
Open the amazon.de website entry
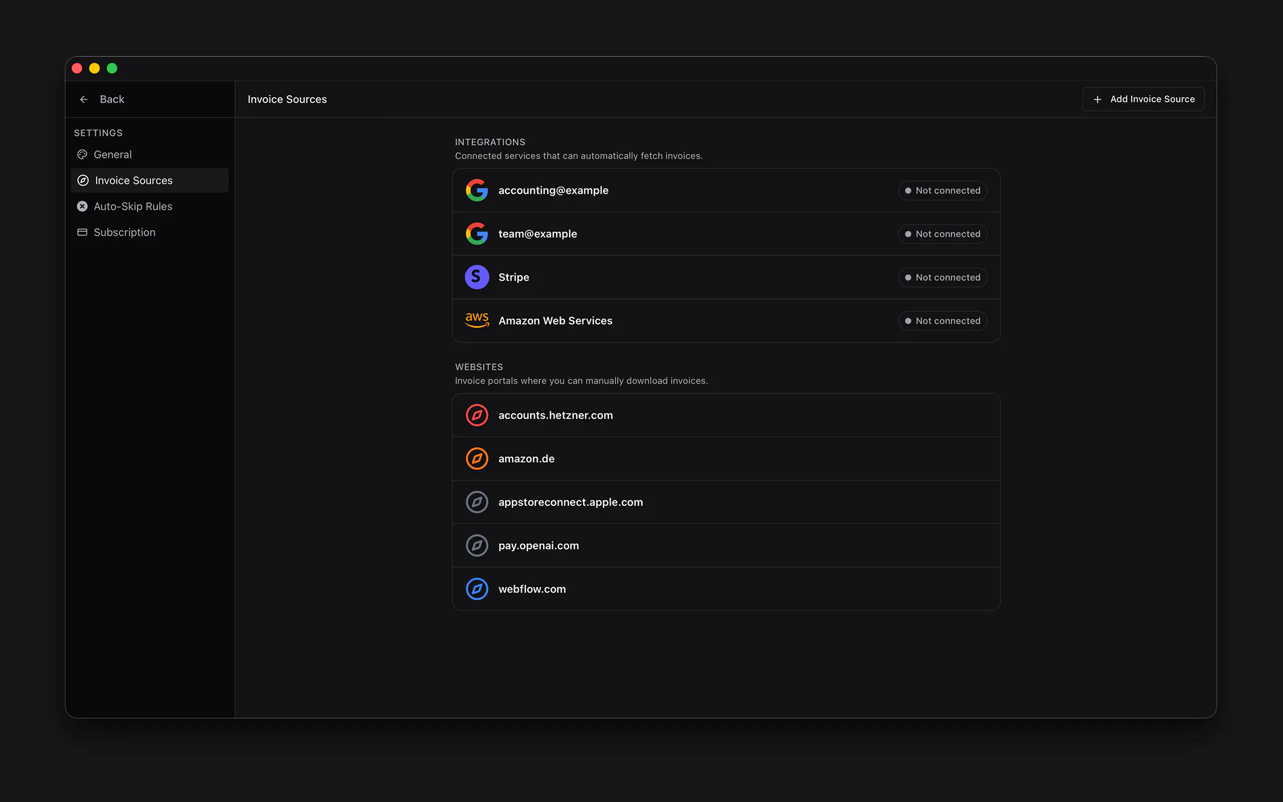(x=726, y=459)
